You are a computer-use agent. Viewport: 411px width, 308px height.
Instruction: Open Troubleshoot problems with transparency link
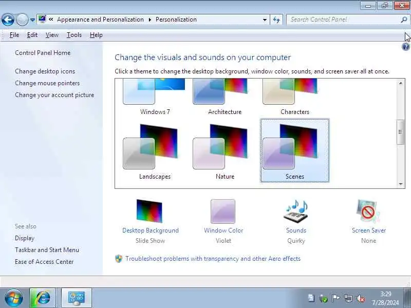click(213, 259)
